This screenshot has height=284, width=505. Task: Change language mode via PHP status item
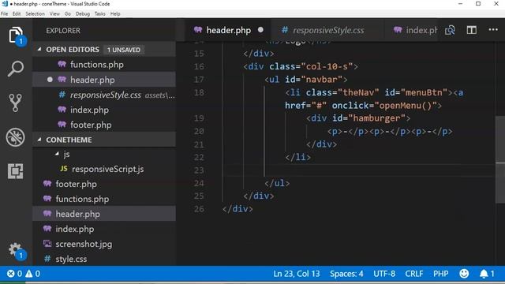click(440, 274)
